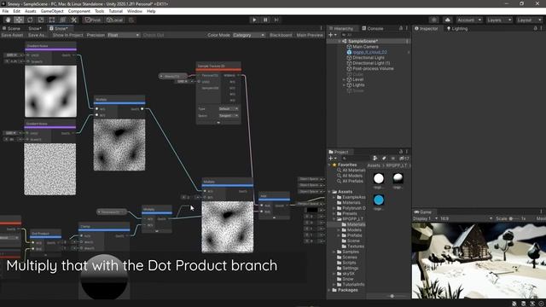The width and height of the screenshot is (546, 307).
Task: Select Directional Light (1) in Hierarchy
Action: (x=371, y=63)
